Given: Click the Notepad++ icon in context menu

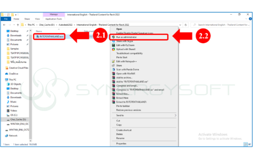Looking at the screenshot, I should tap(113, 61).
